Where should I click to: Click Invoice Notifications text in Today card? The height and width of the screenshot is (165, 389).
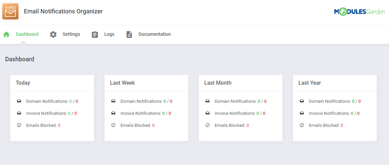(x=47, y=113)
